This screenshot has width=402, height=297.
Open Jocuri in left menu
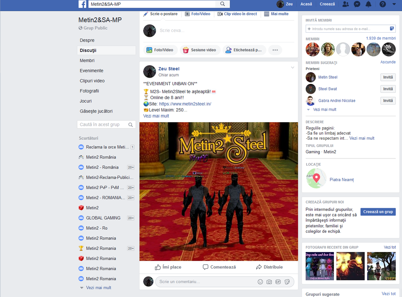(86, 101)
